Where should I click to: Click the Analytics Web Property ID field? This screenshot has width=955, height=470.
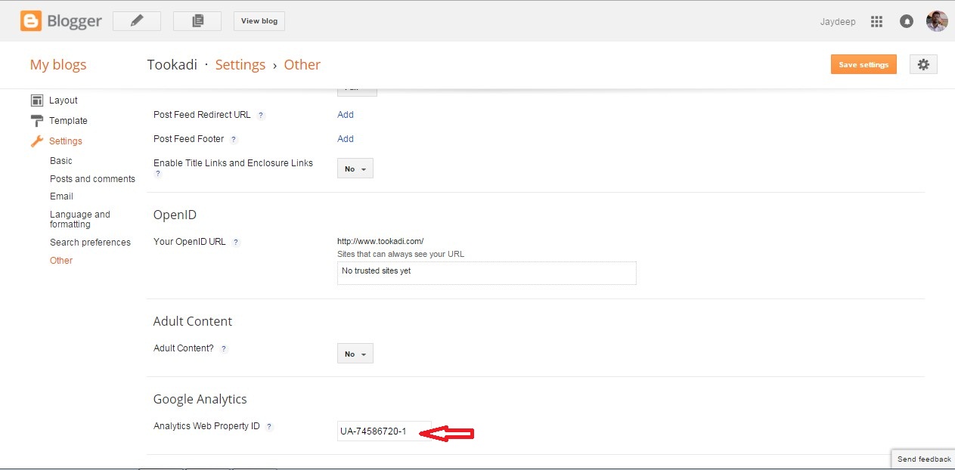tap(384, 431)
